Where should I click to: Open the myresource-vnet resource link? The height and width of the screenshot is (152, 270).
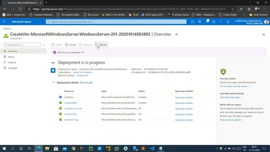pos(73,109)
